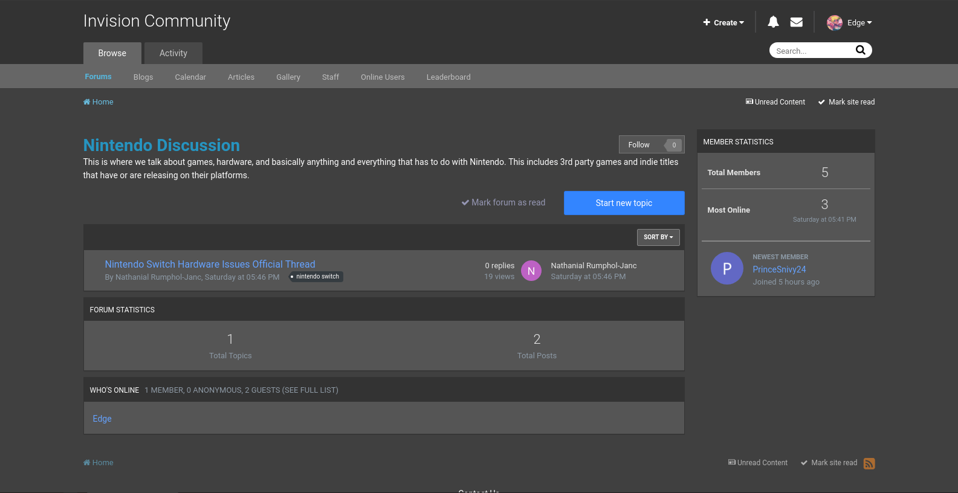Click the N avatar of Nathanial Rumphol-Janc
The image size is (958, 493).
tap(531, 271)
